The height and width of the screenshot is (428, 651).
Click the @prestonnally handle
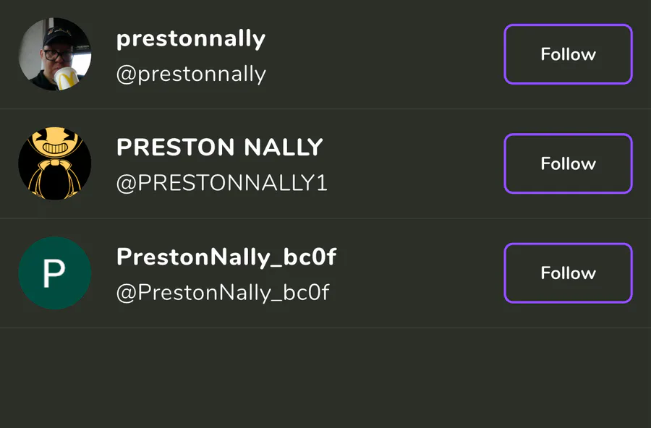pyautogui.click(x=191, y=74)
